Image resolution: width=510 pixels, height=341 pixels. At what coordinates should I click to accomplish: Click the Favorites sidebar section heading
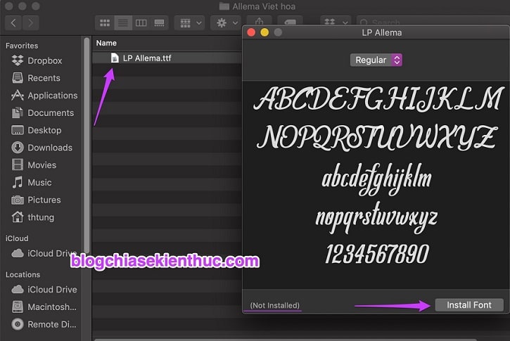[x=22, y=46]
